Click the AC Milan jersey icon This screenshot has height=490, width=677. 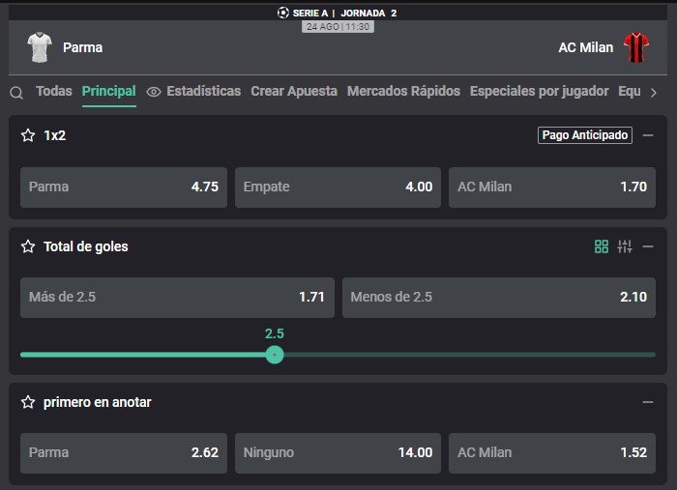pos(635,46)
